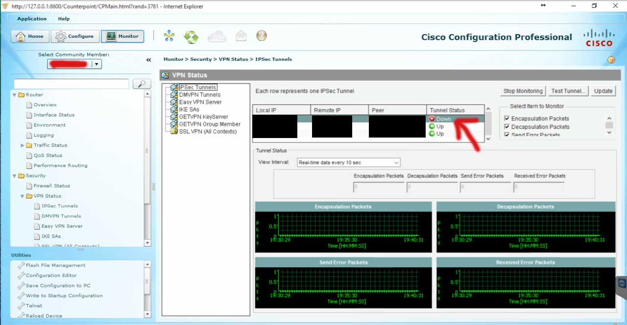Image resolution: width=627 pixels, height=325 pixels.
Task: Open the Application menu
Action: point(32,19)
